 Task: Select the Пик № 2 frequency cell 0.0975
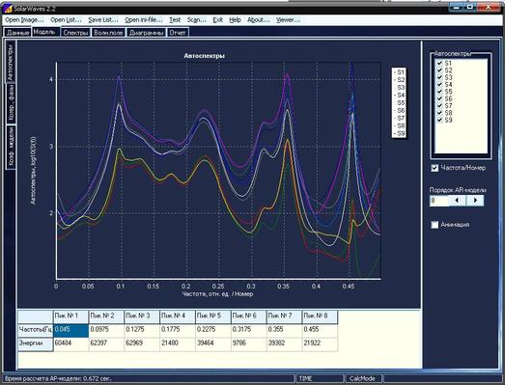click(106, 330)
